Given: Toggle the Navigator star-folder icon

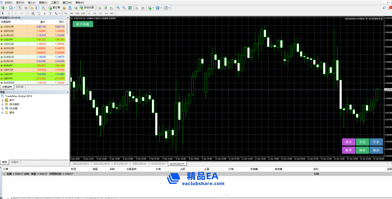Looking at the screenshot, I should tap(32, 8).
